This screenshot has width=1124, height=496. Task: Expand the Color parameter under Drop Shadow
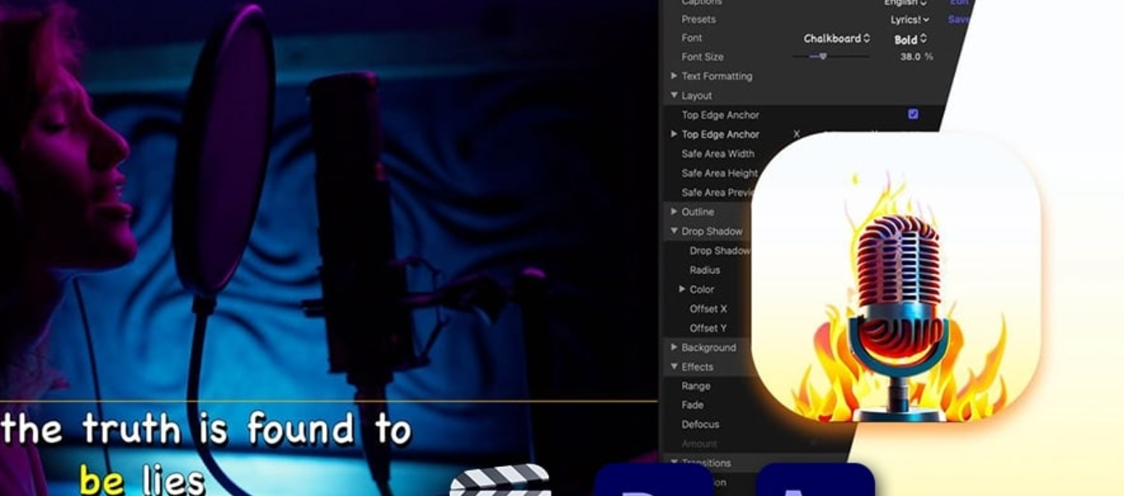(x=682, y=289)
